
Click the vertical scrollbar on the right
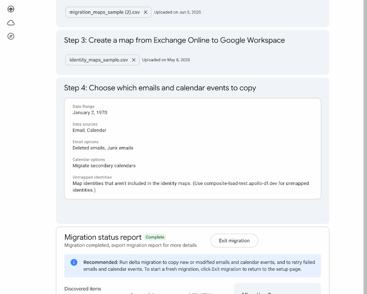point(365,147)
